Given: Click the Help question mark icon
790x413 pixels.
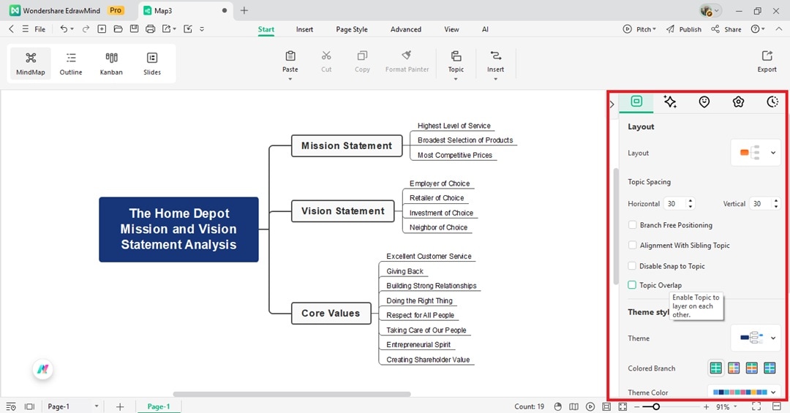Looking at the screenshot, I should pyautogui.click(x=755, y=29).
